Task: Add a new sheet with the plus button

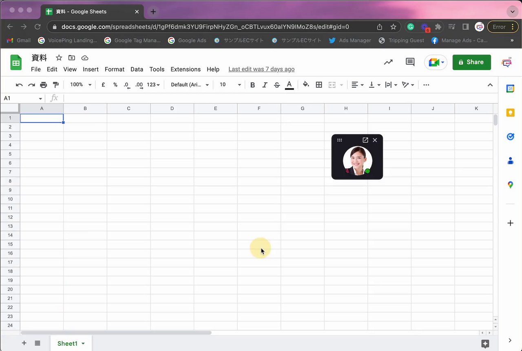Action: coord(24,343)
